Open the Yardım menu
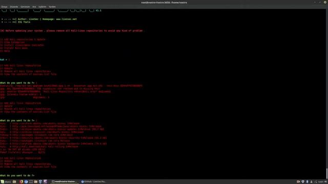328x184 pixels. [x=52, y=7]
